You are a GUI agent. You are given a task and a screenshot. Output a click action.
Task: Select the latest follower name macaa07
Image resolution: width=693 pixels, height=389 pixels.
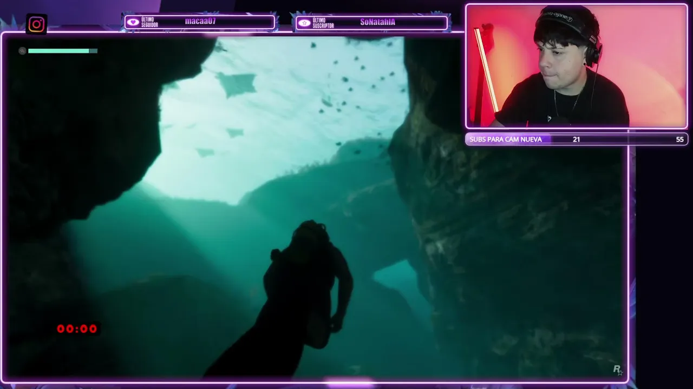point(200,22)
